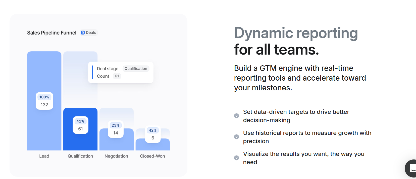
Task: Click the Qualification axis label
Action: [x=80, y=156]
